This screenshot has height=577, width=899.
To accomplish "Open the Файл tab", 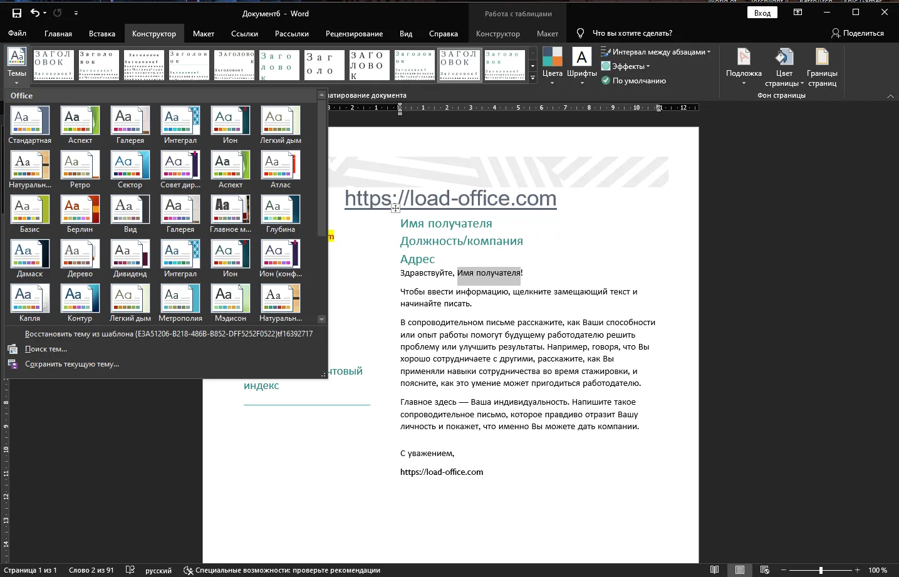I will (18, 33).
